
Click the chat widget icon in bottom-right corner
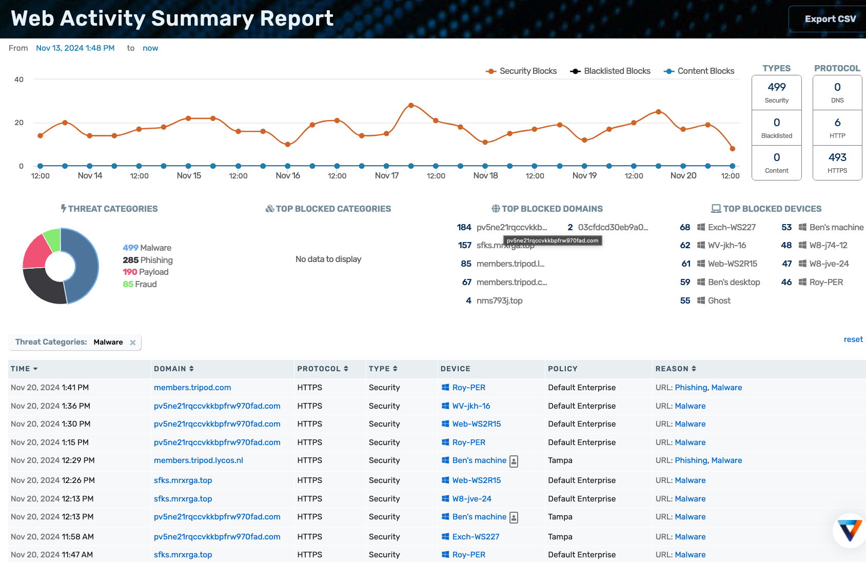tap(849, 530)
